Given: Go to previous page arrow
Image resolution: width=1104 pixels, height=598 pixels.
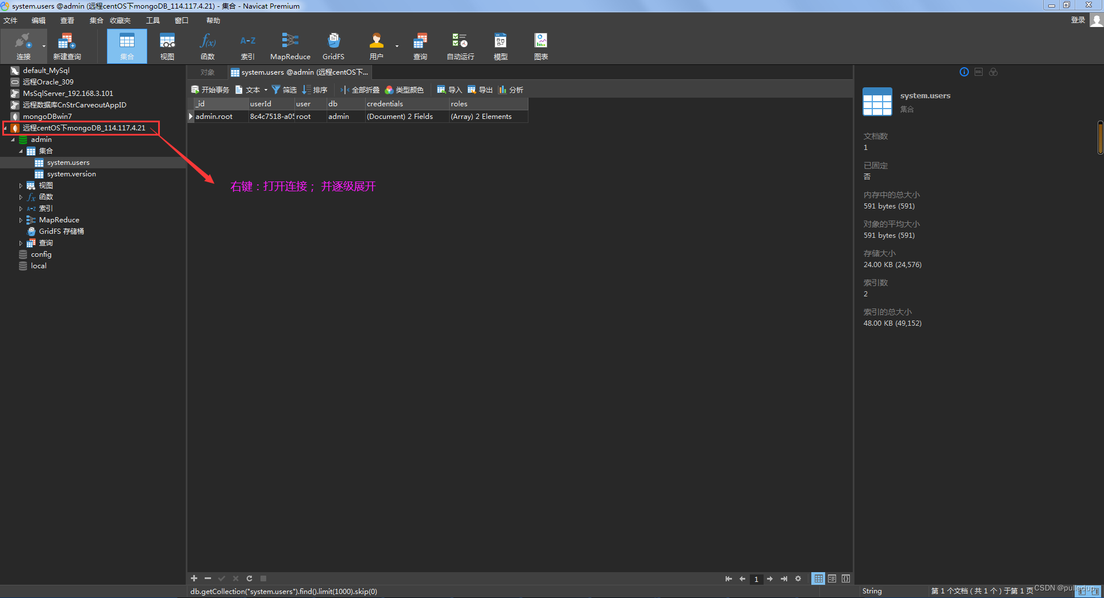Looking at the screenshot, I should pos(742,578).
